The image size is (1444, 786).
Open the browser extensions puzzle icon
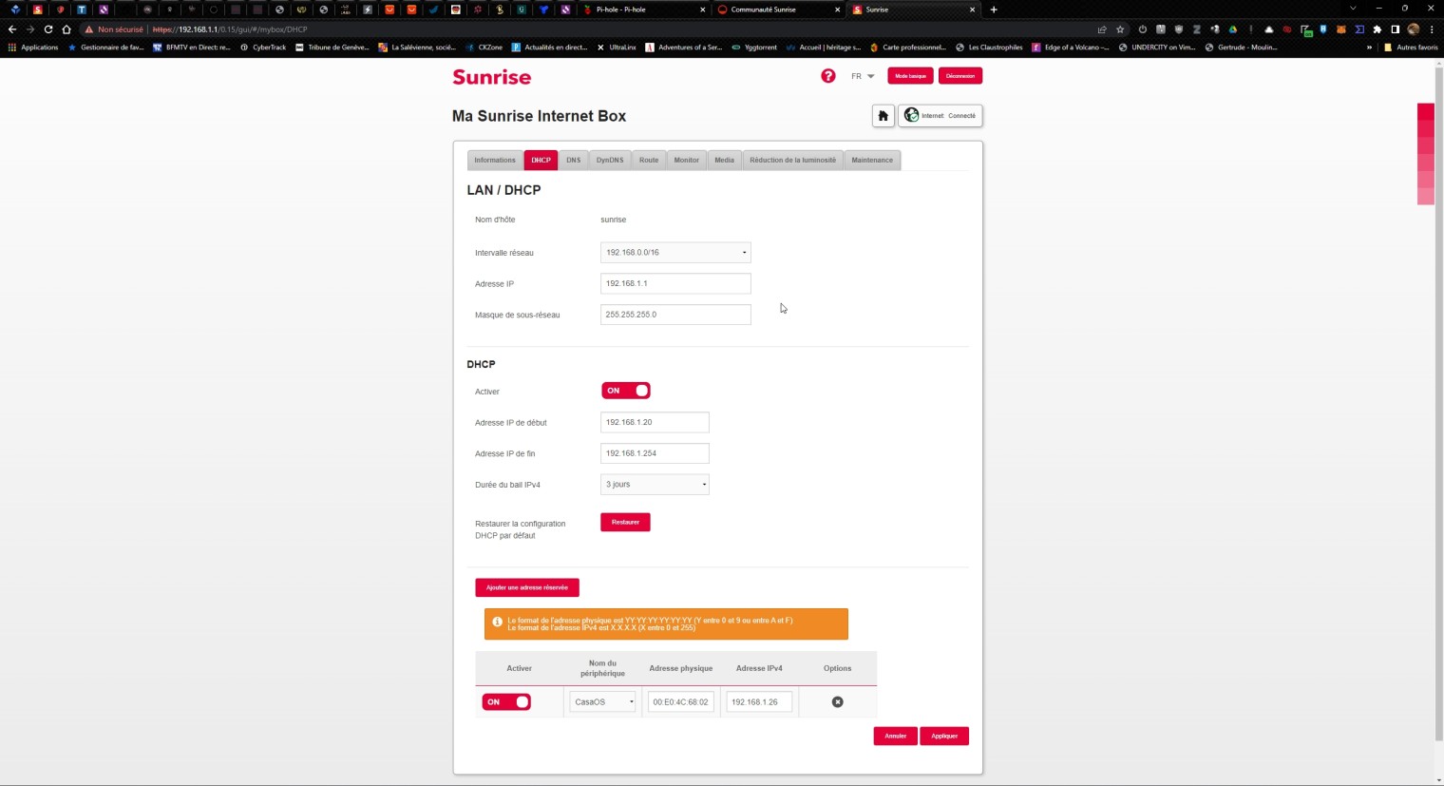[1377, 29]
